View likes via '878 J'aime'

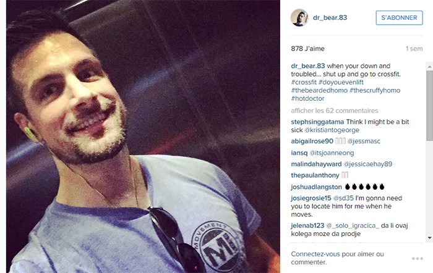(x=307, y=49)
